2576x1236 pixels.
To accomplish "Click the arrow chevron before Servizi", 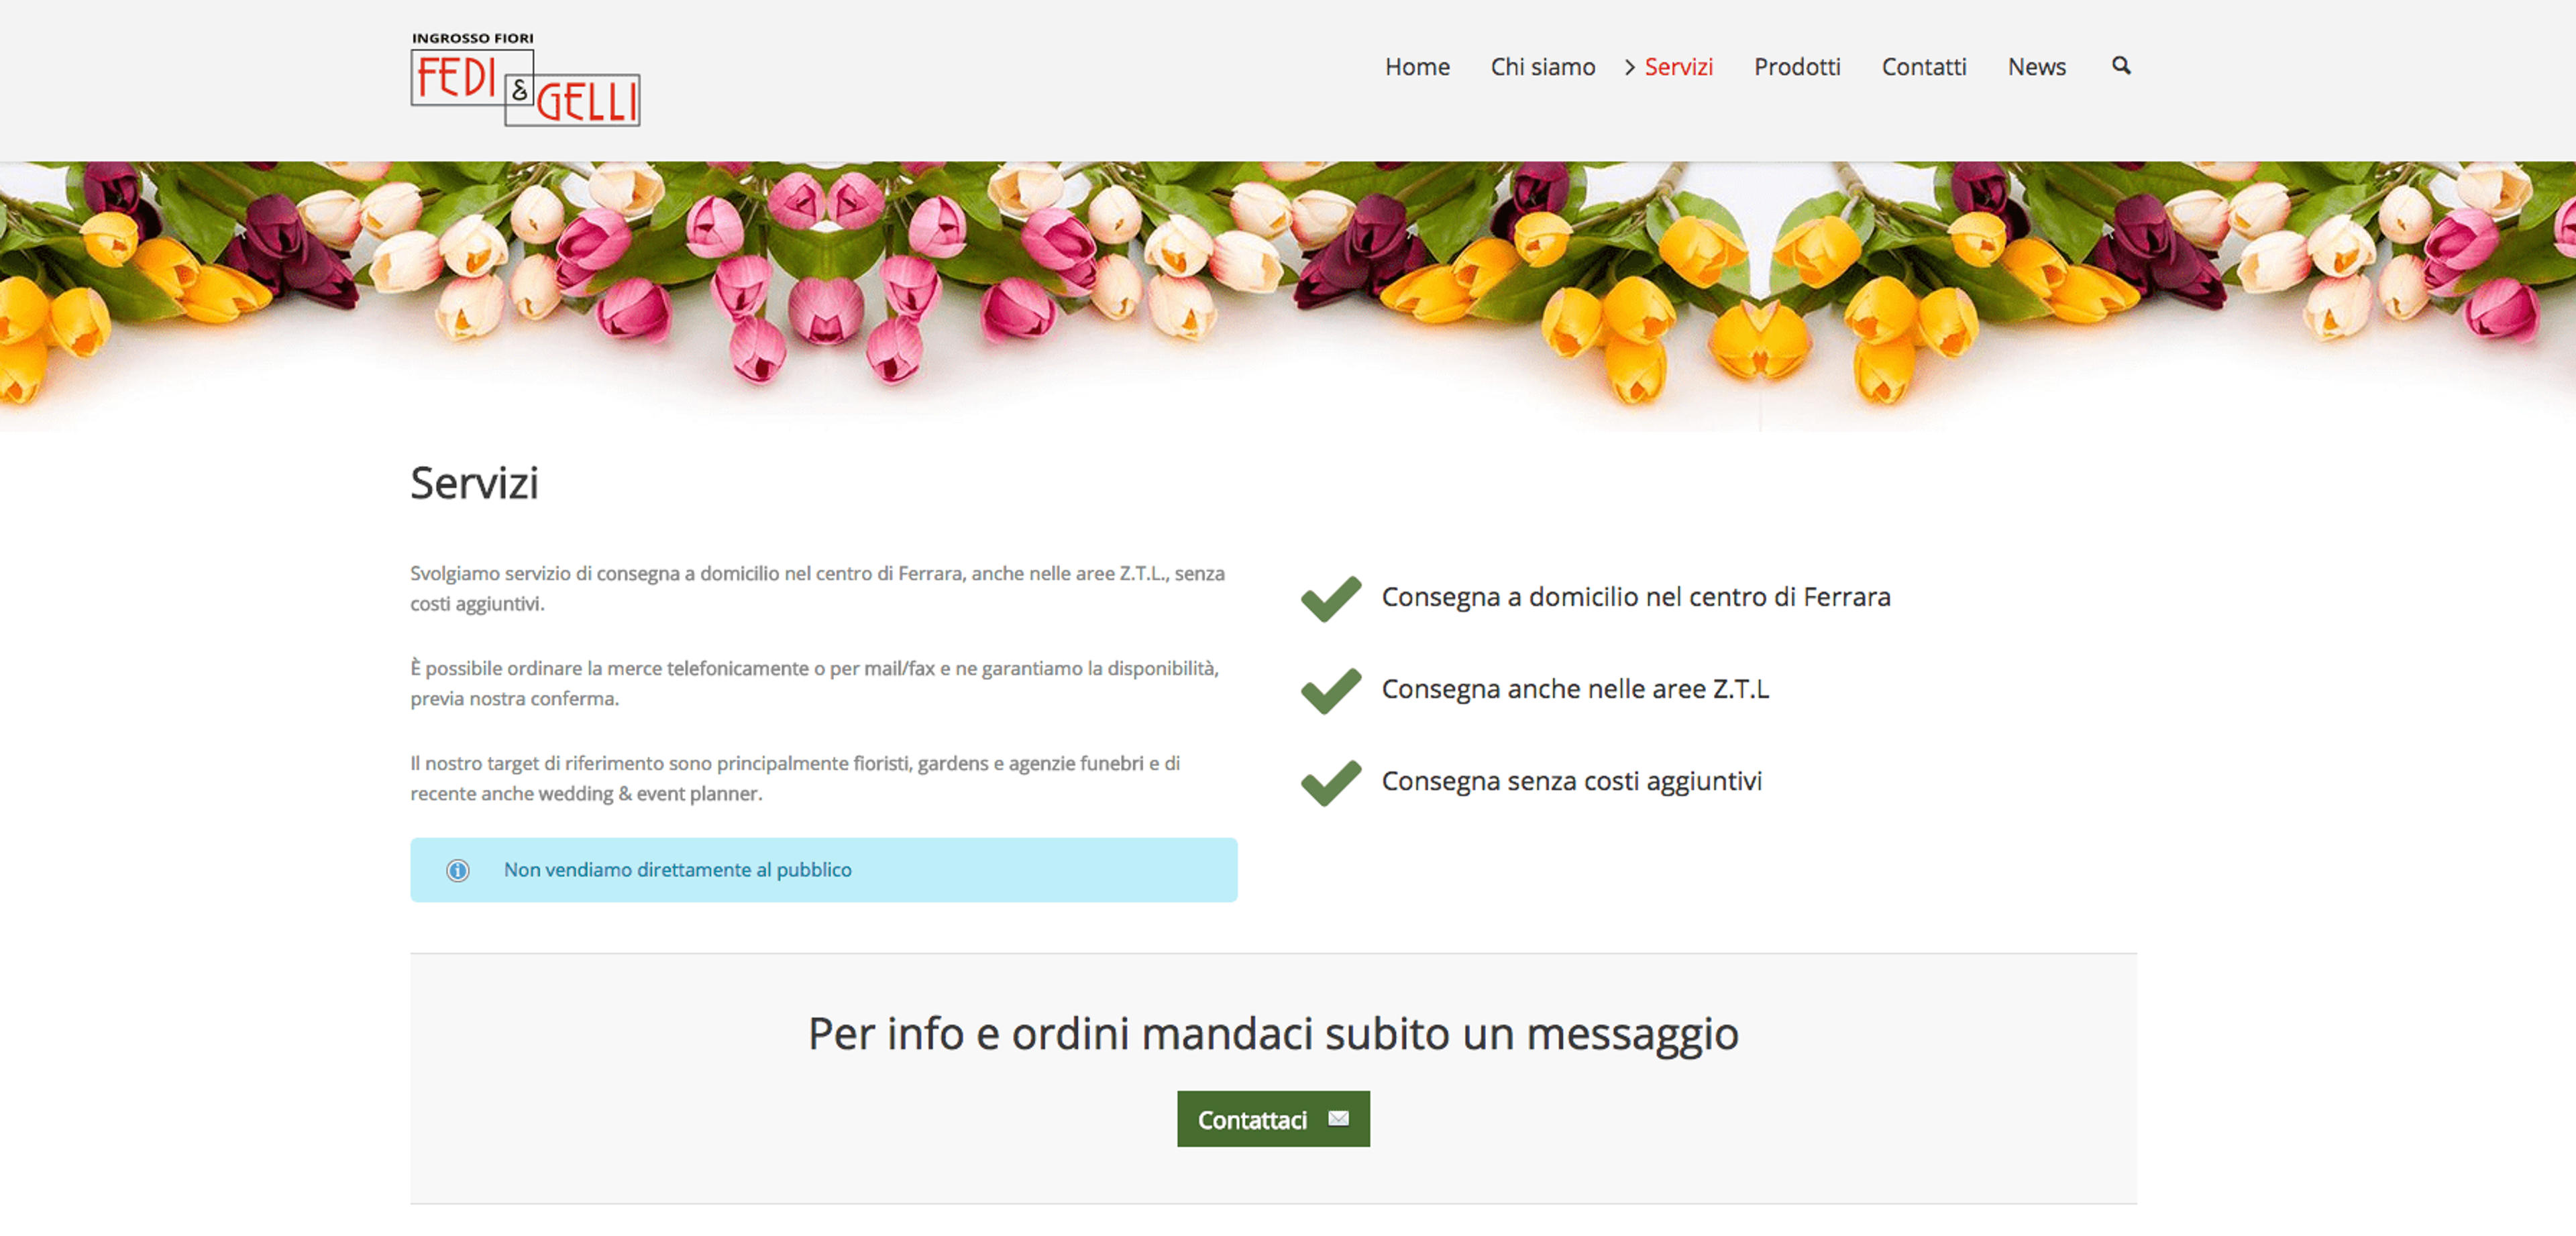I will point(1629,67).
